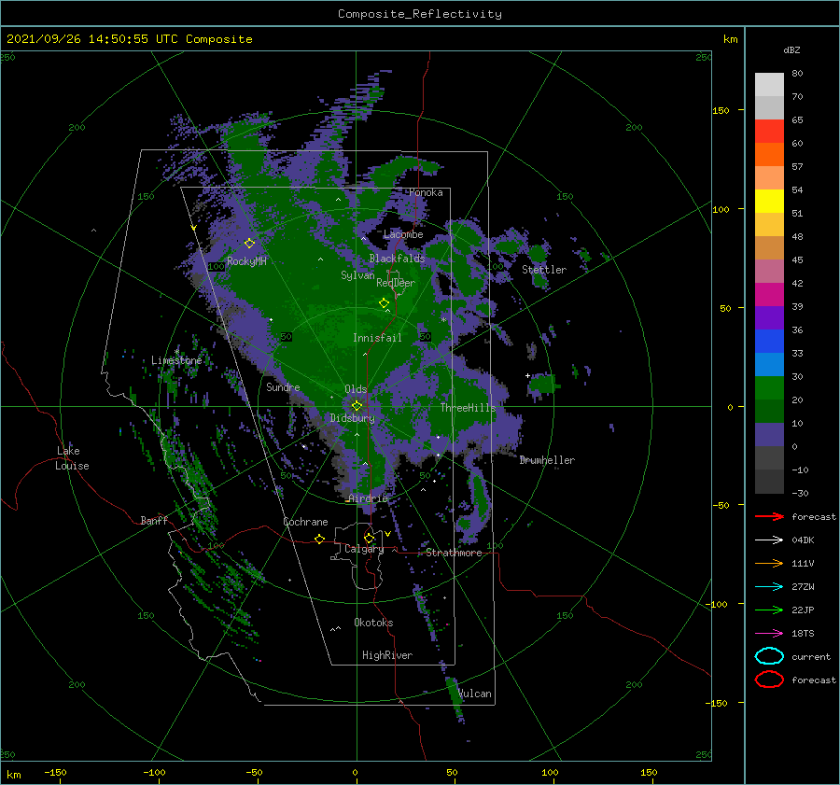Viewport: 840px width, 785px height.
Task: Click the white asterisk marker above Limestone
Action: click(176, 352)
